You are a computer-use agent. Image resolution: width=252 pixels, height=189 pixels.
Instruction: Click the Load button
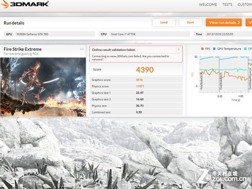tap(164, 22)
